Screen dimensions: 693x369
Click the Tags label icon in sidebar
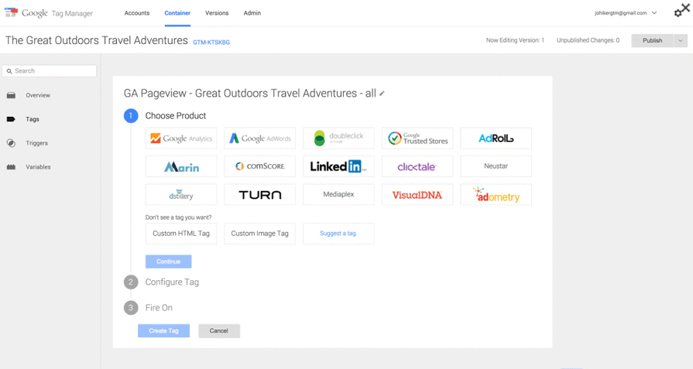point(11,119)
